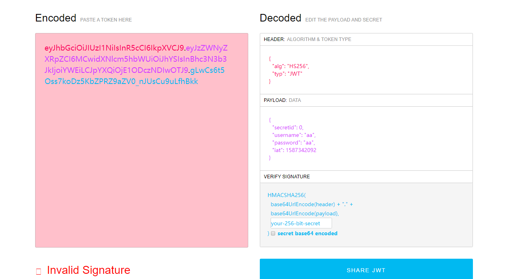Focus the your-256-bit-secret input field

301,223
